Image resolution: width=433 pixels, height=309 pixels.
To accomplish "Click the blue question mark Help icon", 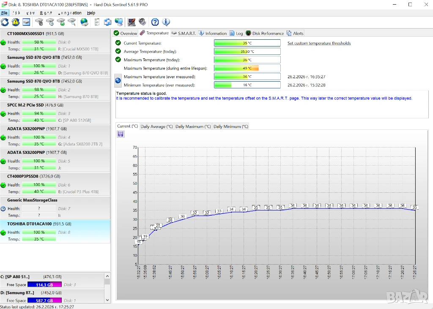I will 155,22.
